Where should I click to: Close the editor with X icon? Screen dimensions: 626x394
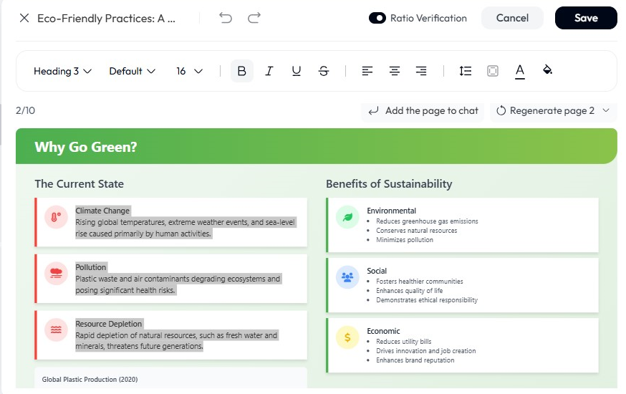tap(24, 18)
